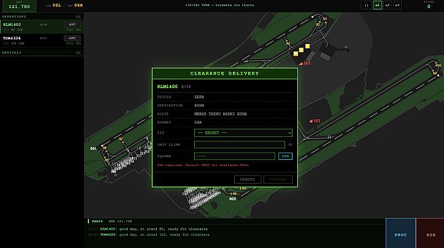Select the TOM4326 departure strip
The image size is (444, 248).
pos(42,41)
